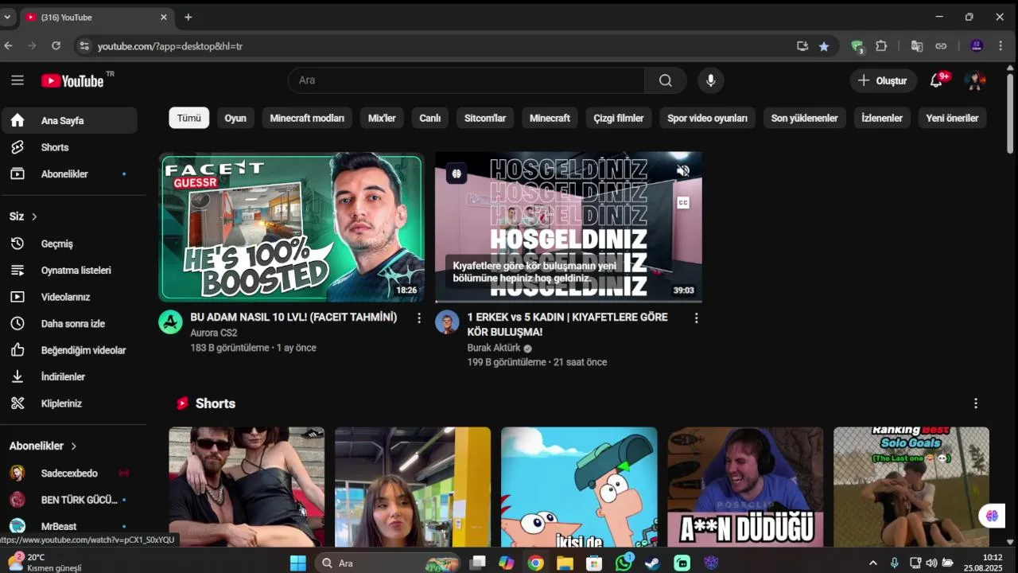Open the account avatar menu
The height and width of the screenshot is (573, 1018).
click(x=975, y=80)
